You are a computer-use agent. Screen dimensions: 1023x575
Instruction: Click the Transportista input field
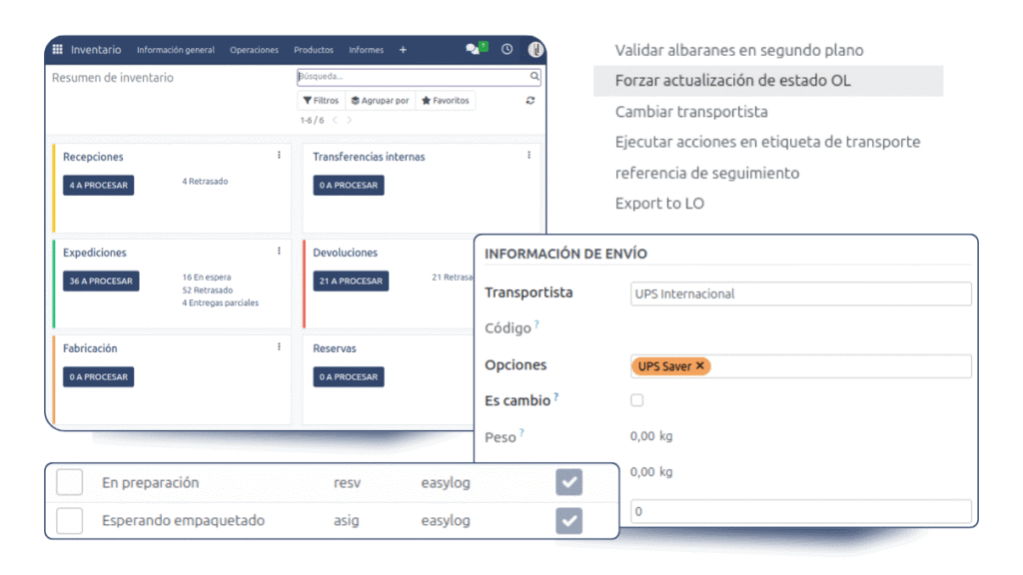point(800,293)
